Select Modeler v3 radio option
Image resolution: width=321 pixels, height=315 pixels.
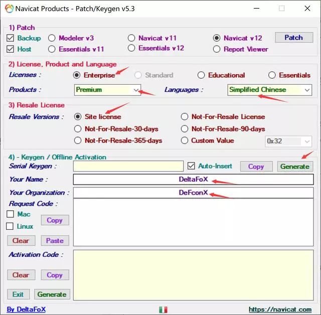(52, 38)
